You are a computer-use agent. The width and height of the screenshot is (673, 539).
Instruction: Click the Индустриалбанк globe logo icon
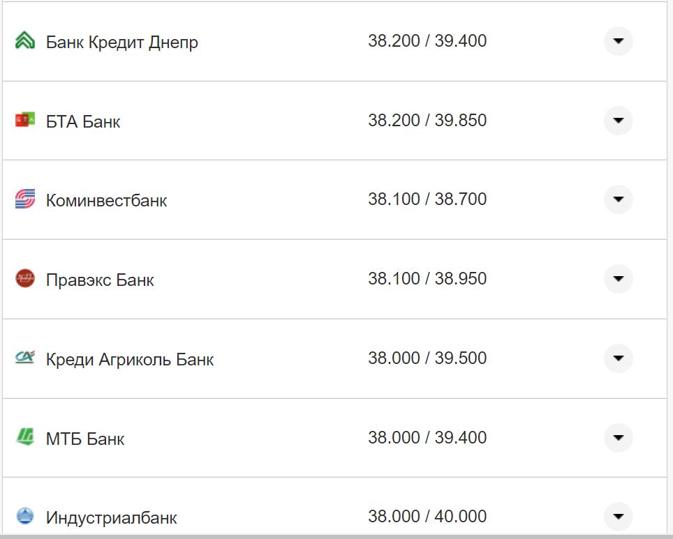point(27,517)
